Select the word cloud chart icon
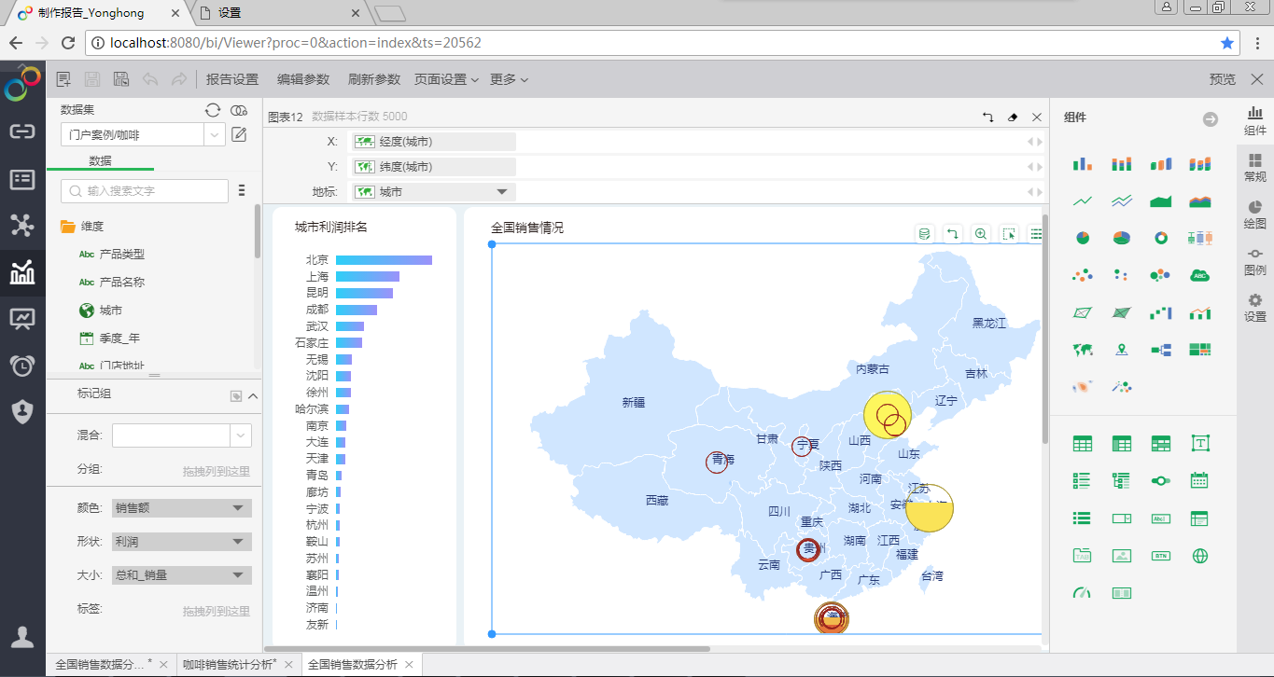 (x=1199, y=275)
